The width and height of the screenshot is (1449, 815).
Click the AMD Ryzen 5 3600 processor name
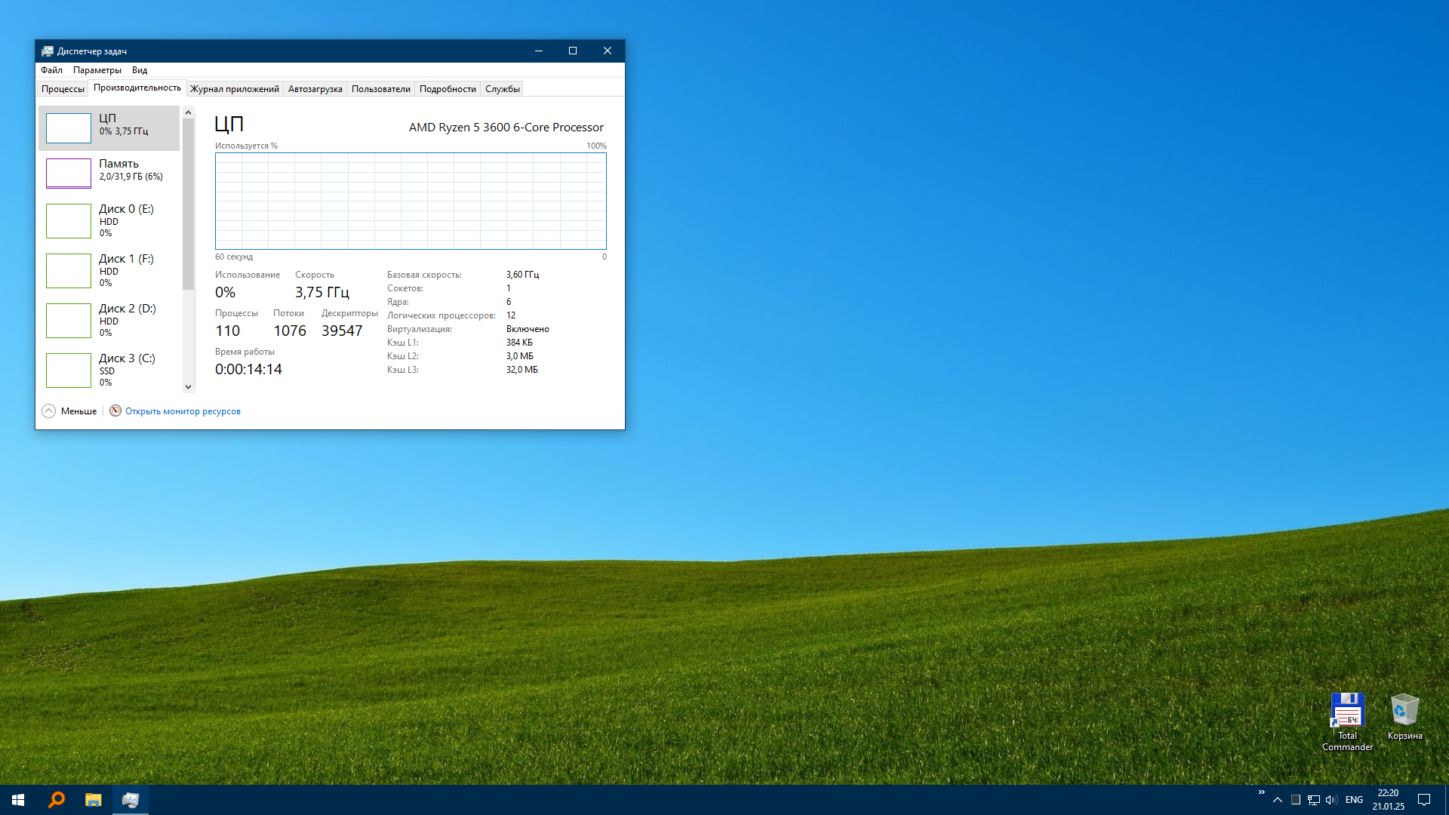click(x=506, y=128)
